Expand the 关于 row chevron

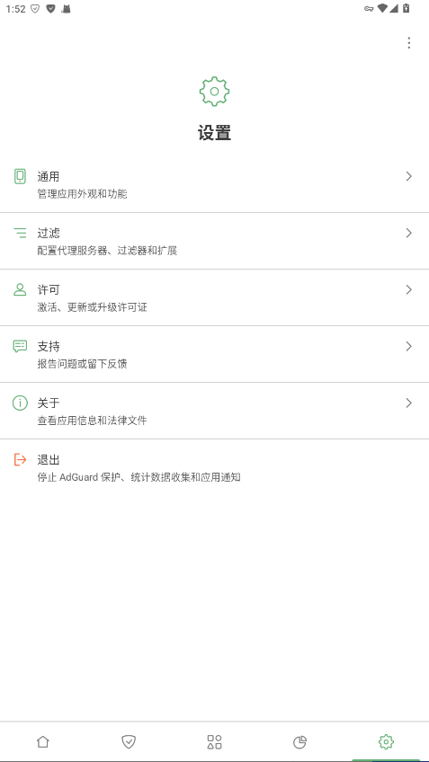(x=408, y=403)
